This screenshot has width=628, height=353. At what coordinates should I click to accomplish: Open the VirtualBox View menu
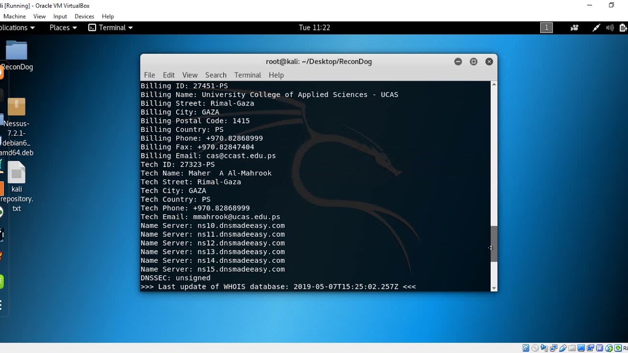[40, 16]
